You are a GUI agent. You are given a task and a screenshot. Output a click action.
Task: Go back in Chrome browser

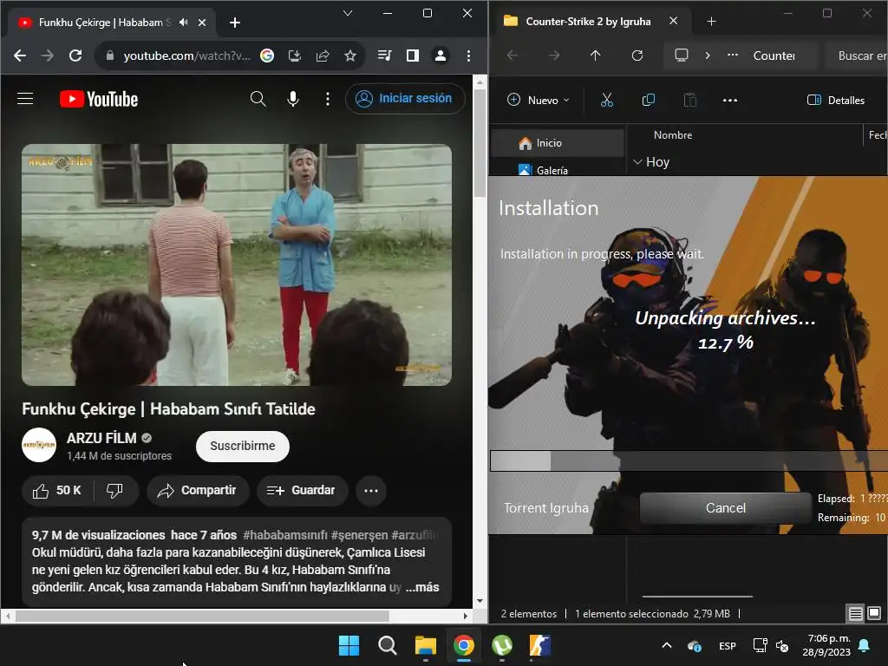tap(20, 55)
